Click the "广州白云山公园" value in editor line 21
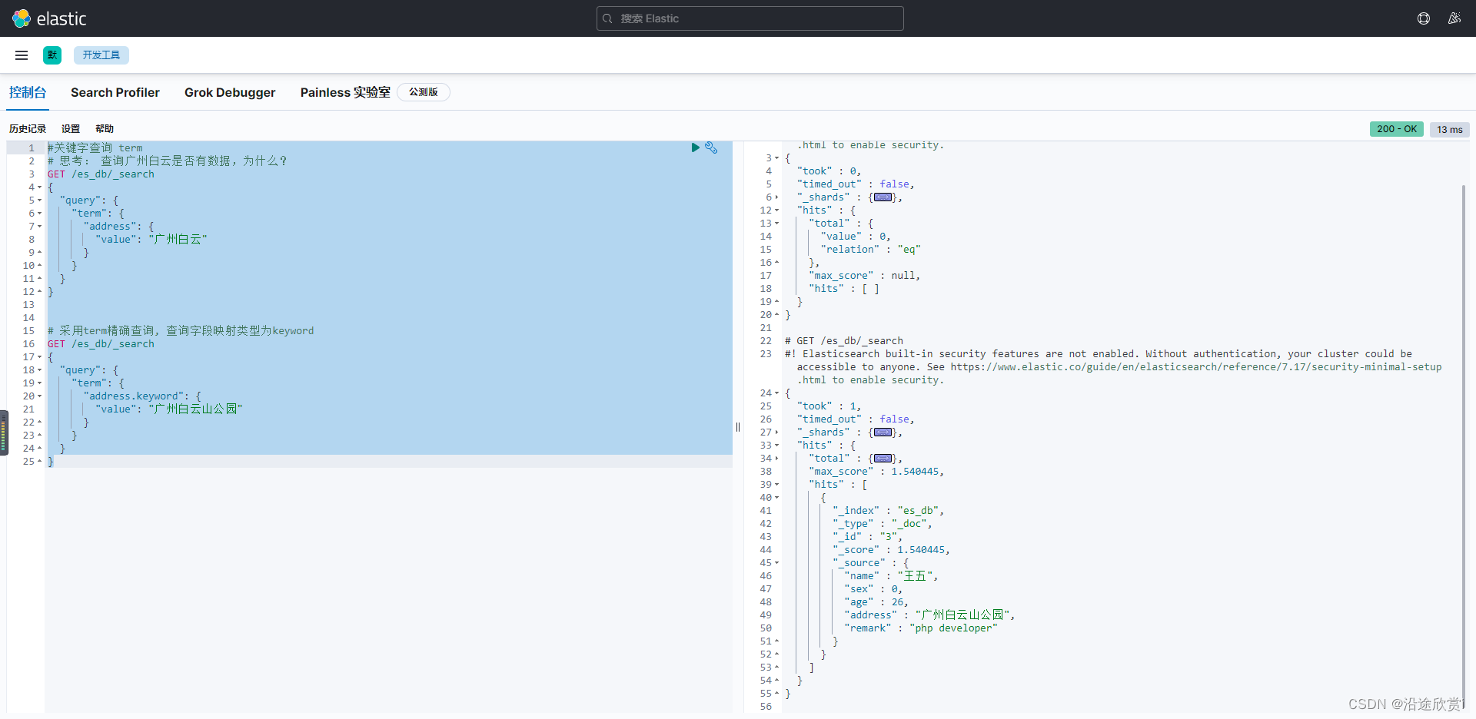The image size is (1476, 719). pos(195,409)
